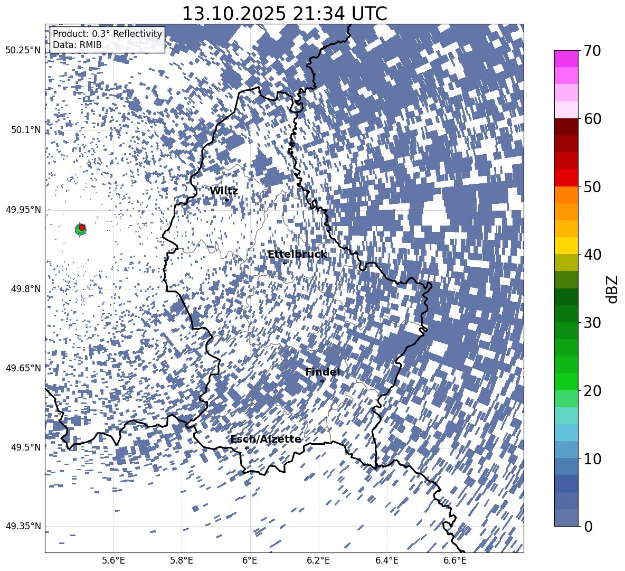Image resolution: width=625 pixels, height=571 pixels.
Task: Click the Wiltz location cross marker
Action: click(x=227, y=200)
